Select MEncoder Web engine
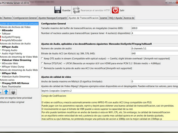 click(x=10, y=63)
